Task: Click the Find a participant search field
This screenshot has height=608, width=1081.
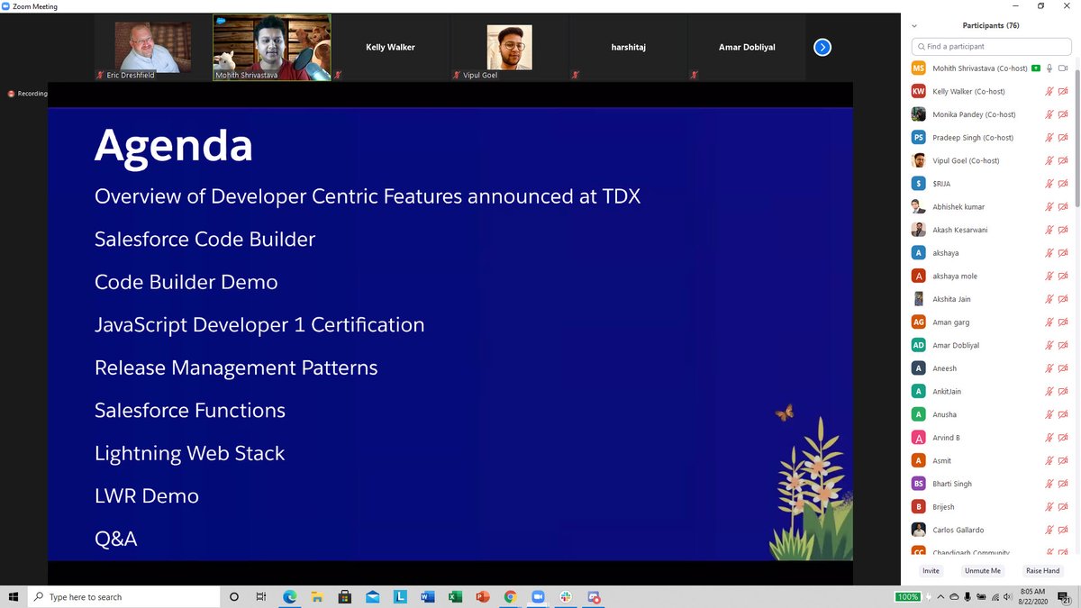Action: tap(991, 46)
